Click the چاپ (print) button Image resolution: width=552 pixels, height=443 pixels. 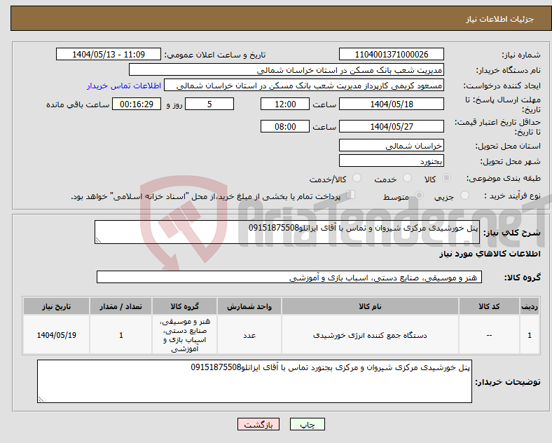(x=307, y=424)
